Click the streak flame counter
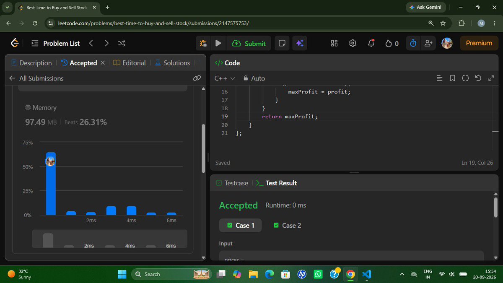The height and width of the screenshot is (283, 503). 392,43
